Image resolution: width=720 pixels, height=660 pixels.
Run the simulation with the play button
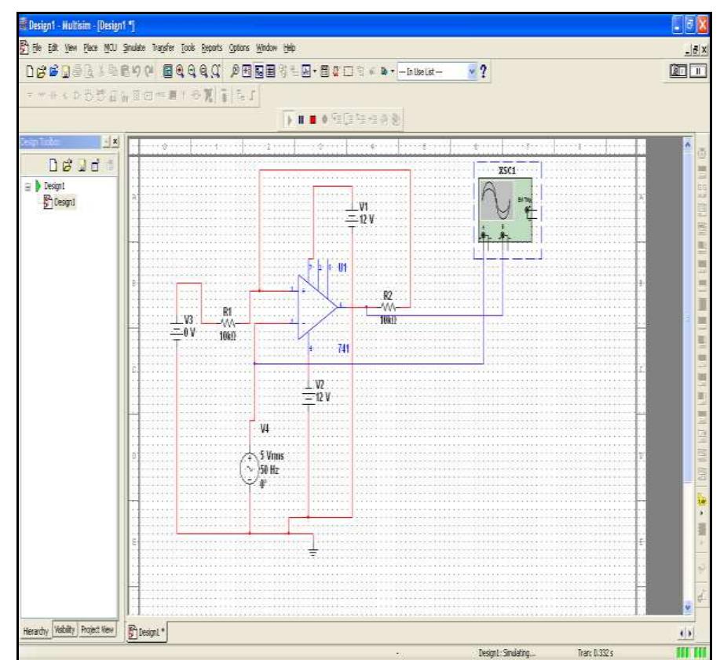[290, 118]
